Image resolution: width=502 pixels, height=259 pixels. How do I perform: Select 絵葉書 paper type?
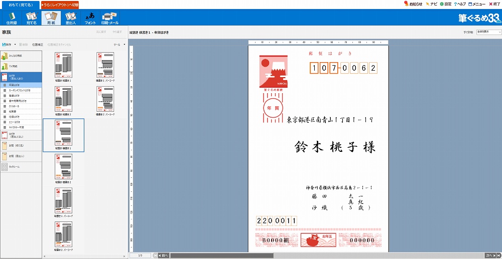(x=21, y=111)
